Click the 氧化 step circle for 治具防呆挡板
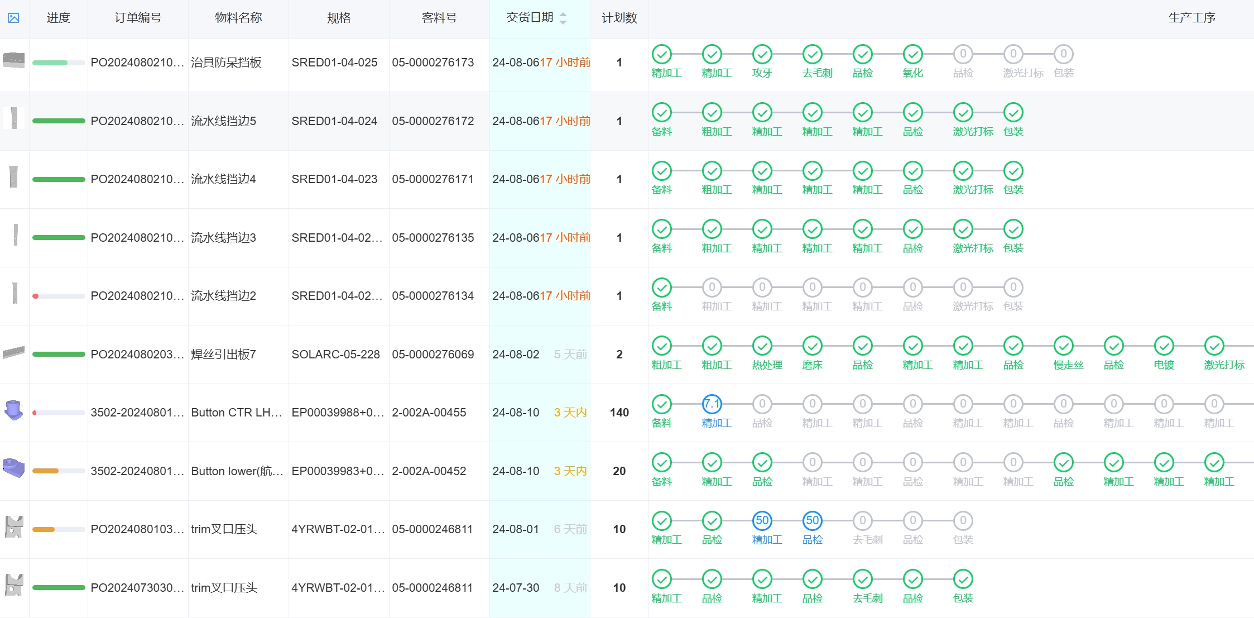The width and height of the screenshot is (1254, 618). tap(912, 54)
